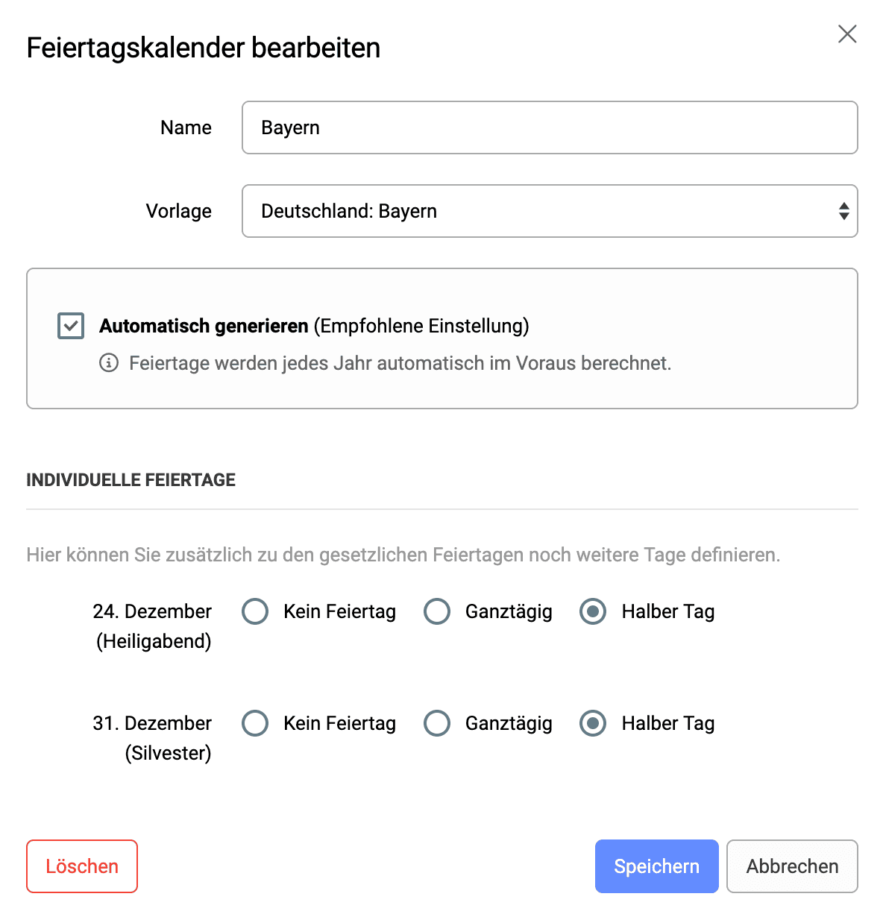Close the Feiertagskalender dialog with the X icon
The width and height of the screenshot is (883, 920).
pyautogui.click(x=847, y=34)
